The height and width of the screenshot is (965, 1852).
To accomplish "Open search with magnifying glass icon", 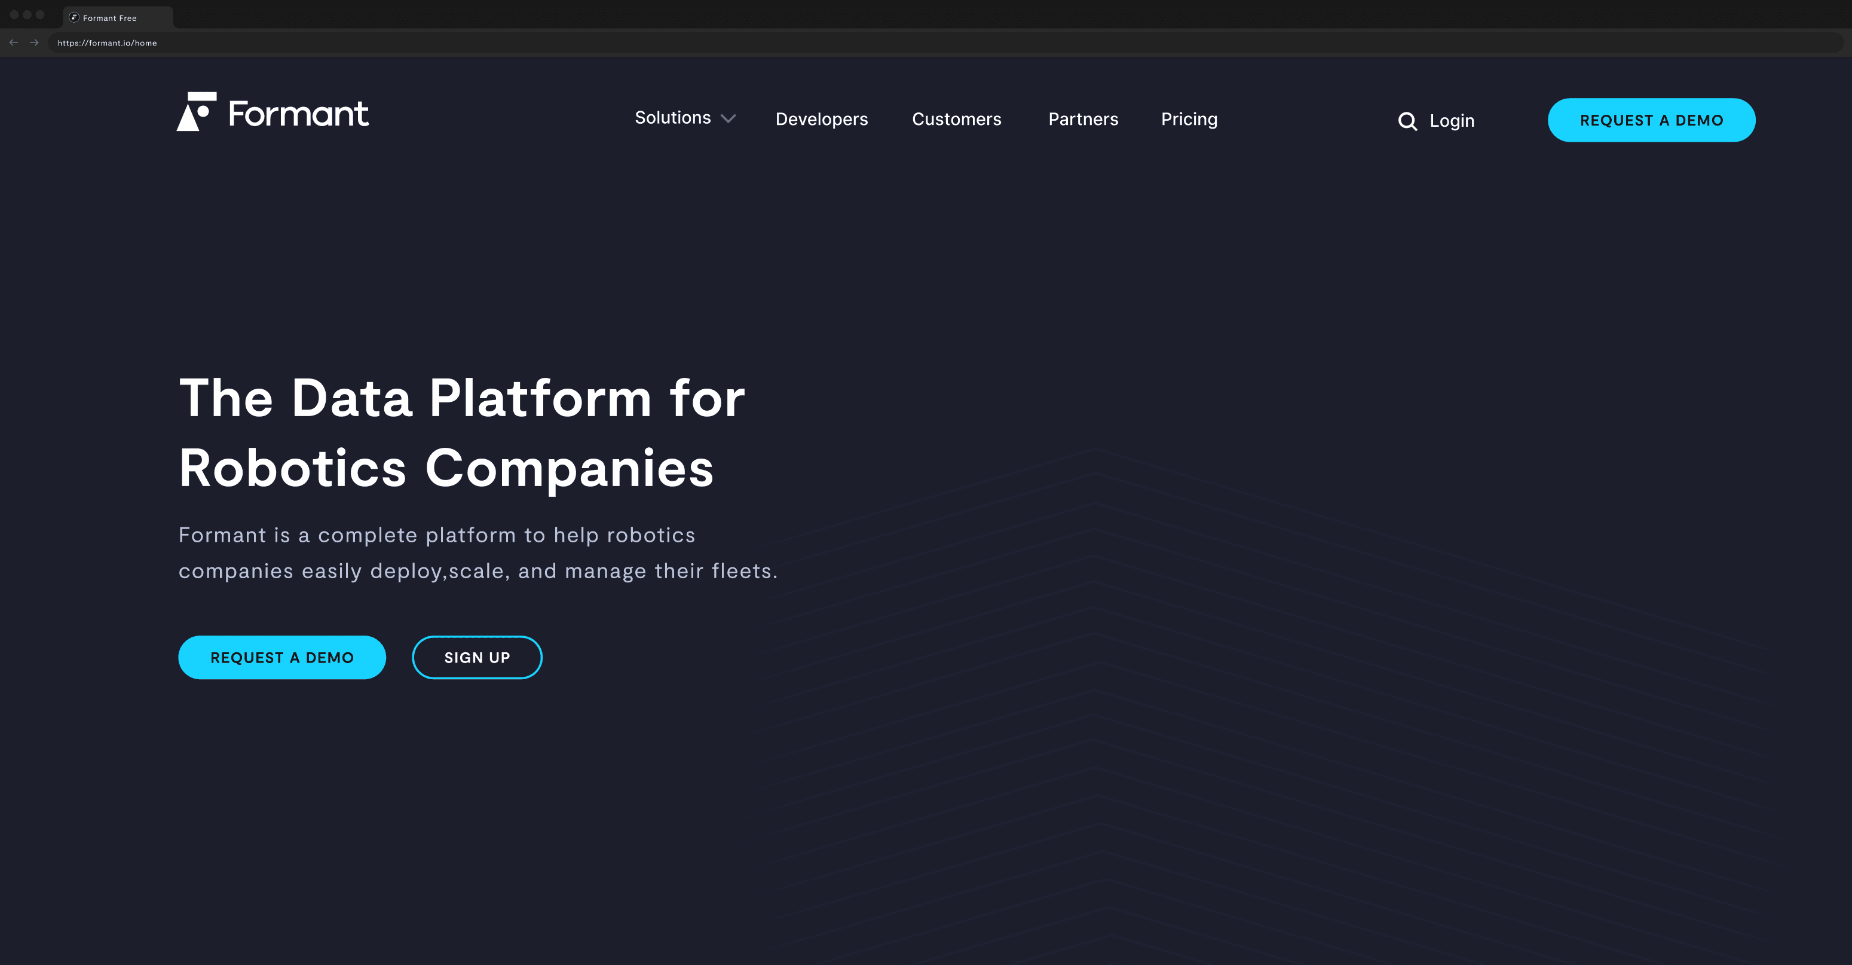I will tap(1407, 121).
